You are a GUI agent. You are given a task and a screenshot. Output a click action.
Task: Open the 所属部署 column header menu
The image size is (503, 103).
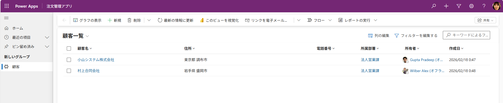tap(370, 48)
